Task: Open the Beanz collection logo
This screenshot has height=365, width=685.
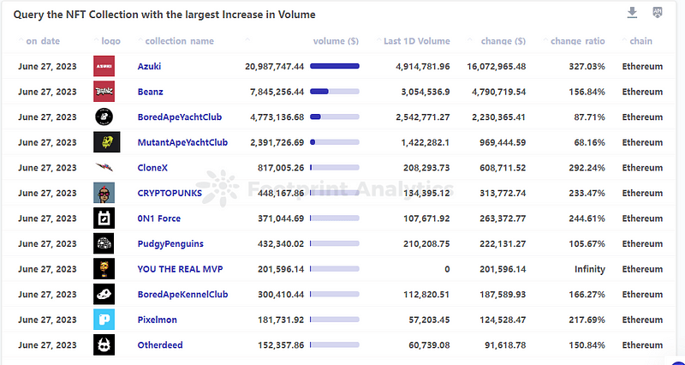Action: [104, 92]
